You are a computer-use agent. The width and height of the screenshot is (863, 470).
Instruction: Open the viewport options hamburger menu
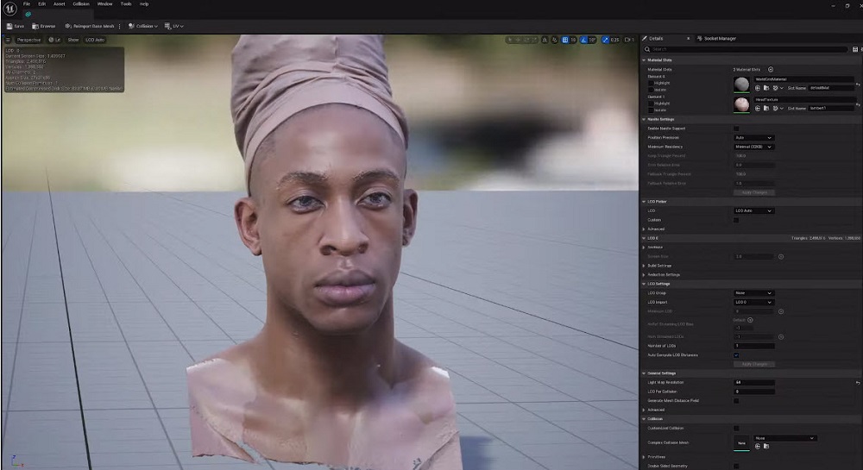pos(8,40)
